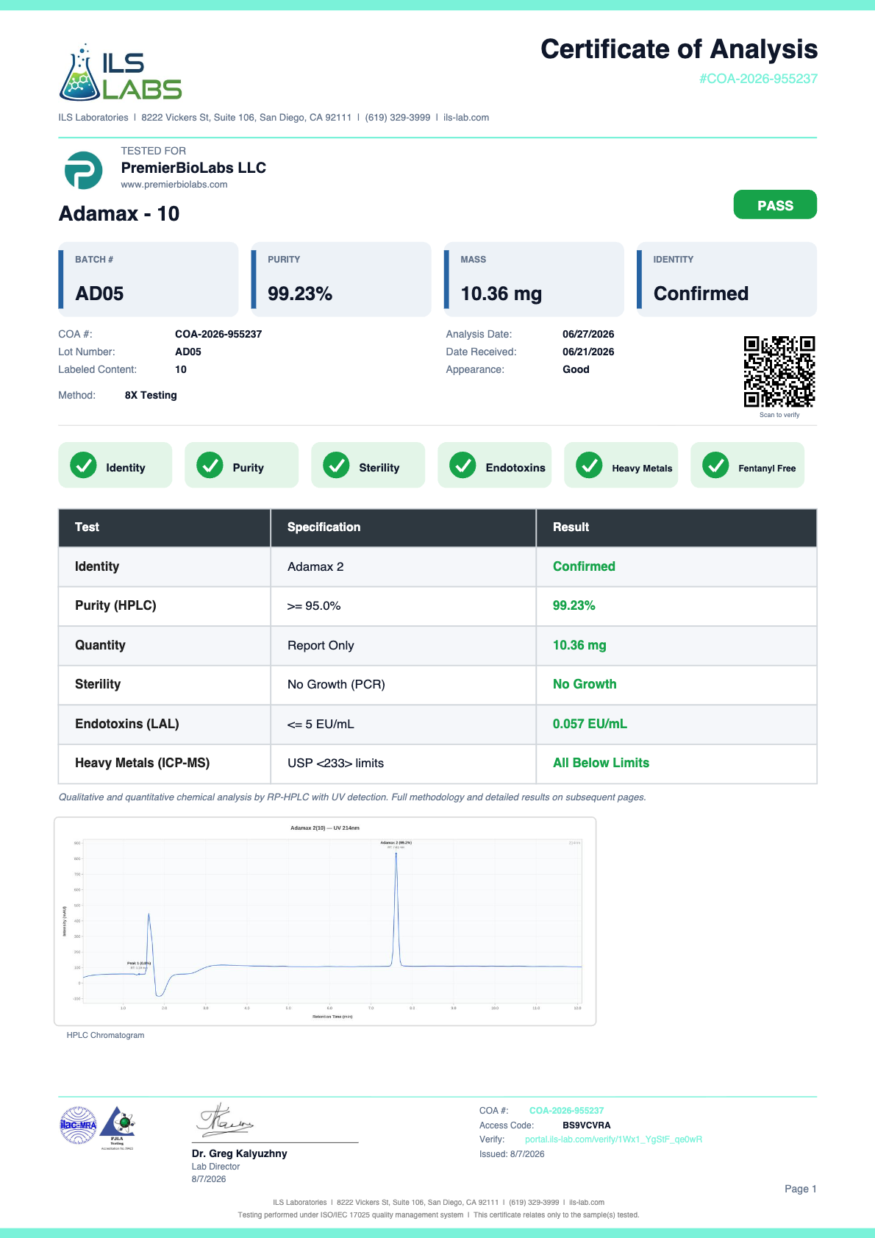The height and width of the screenshot is (1238, 875).
Task: Click the Lot Number value AD05
Action: 188,352
